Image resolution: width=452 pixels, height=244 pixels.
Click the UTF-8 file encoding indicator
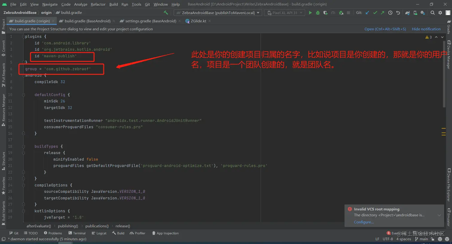[388, 239]
